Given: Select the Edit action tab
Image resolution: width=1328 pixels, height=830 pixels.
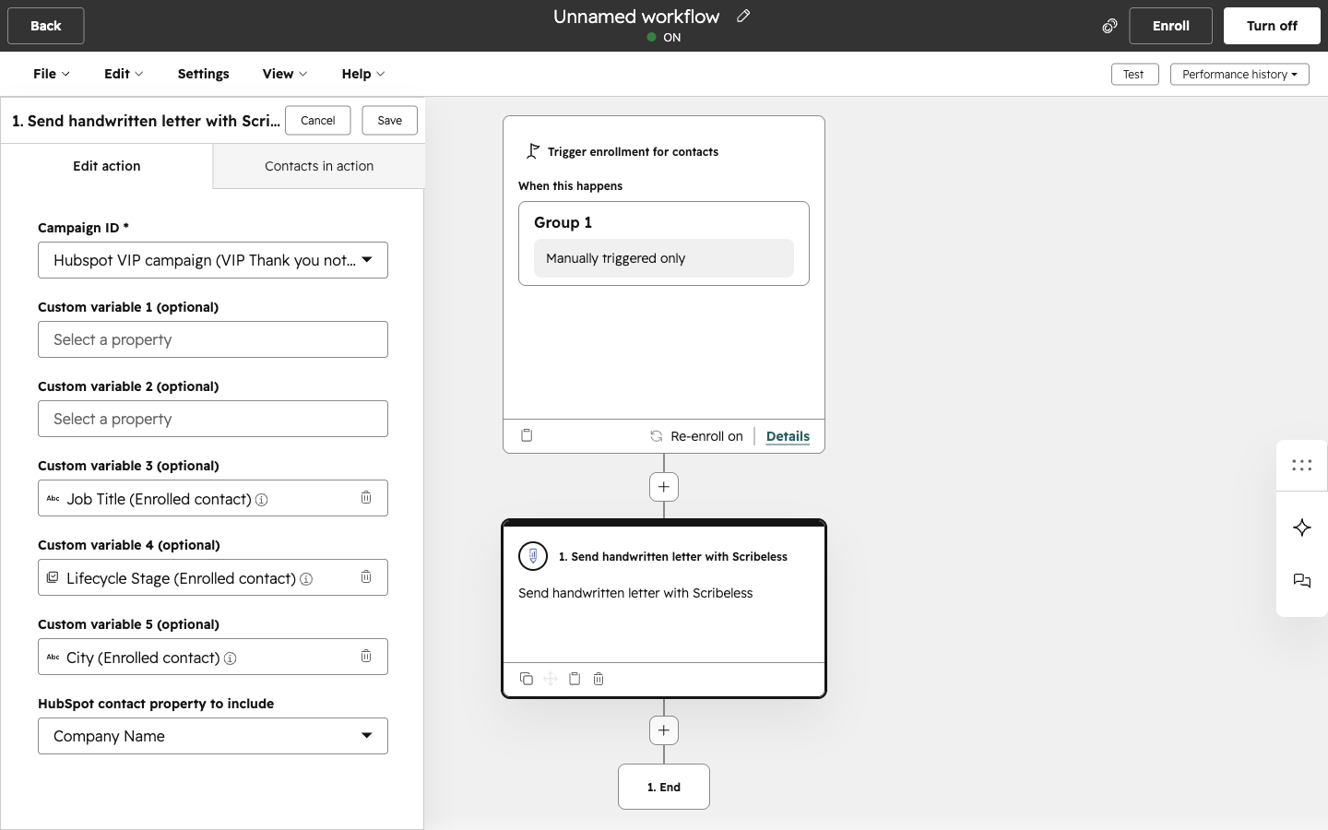Looking at the screenshot, I should click(x=107, y=166).
